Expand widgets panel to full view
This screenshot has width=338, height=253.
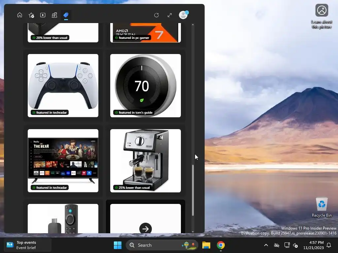[170, 15]
